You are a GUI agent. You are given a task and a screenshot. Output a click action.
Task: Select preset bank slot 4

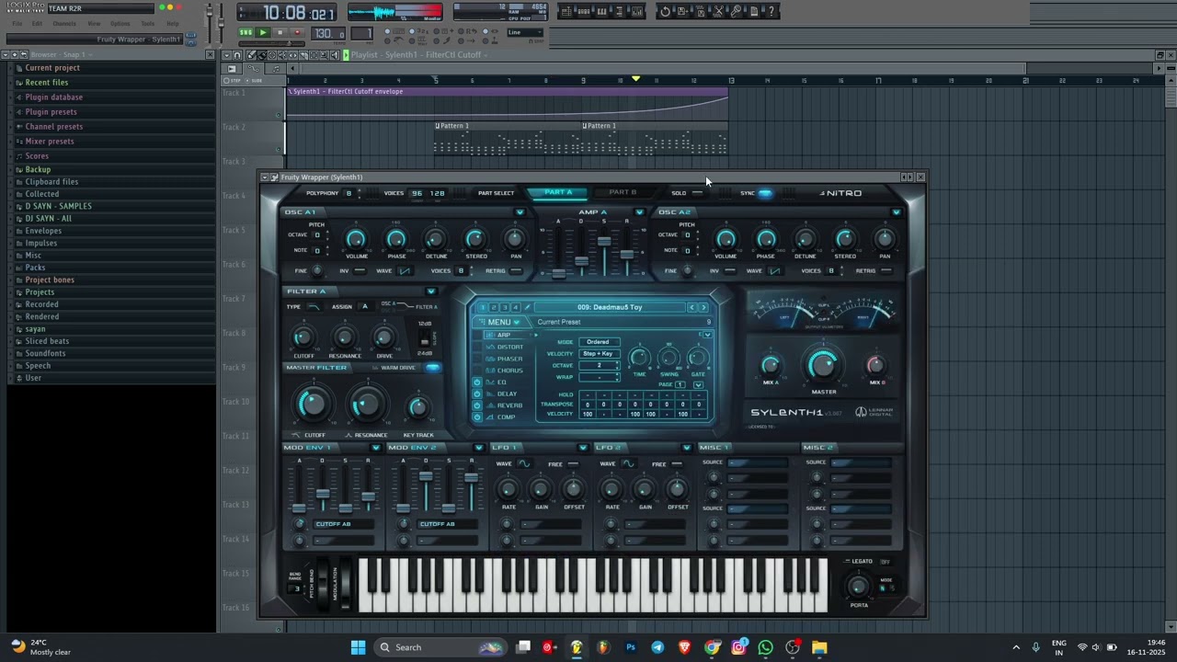coord(515,307)
